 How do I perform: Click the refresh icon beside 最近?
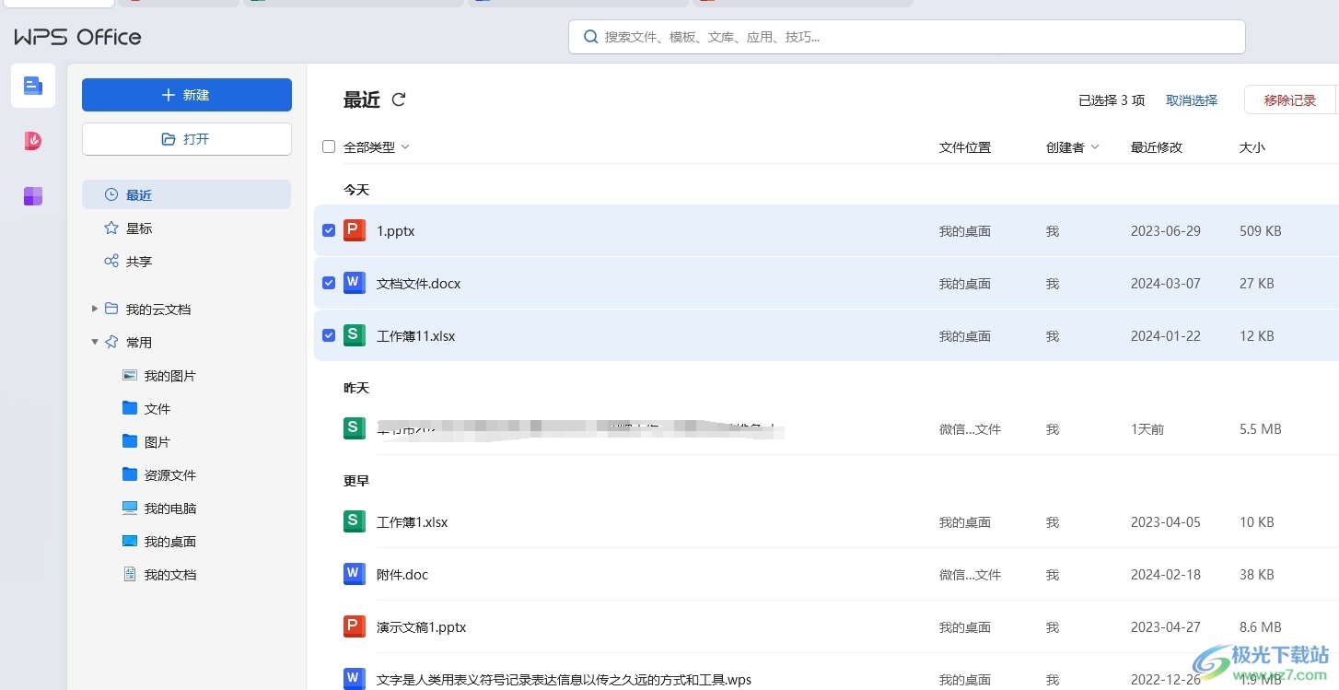click(399, 99)
